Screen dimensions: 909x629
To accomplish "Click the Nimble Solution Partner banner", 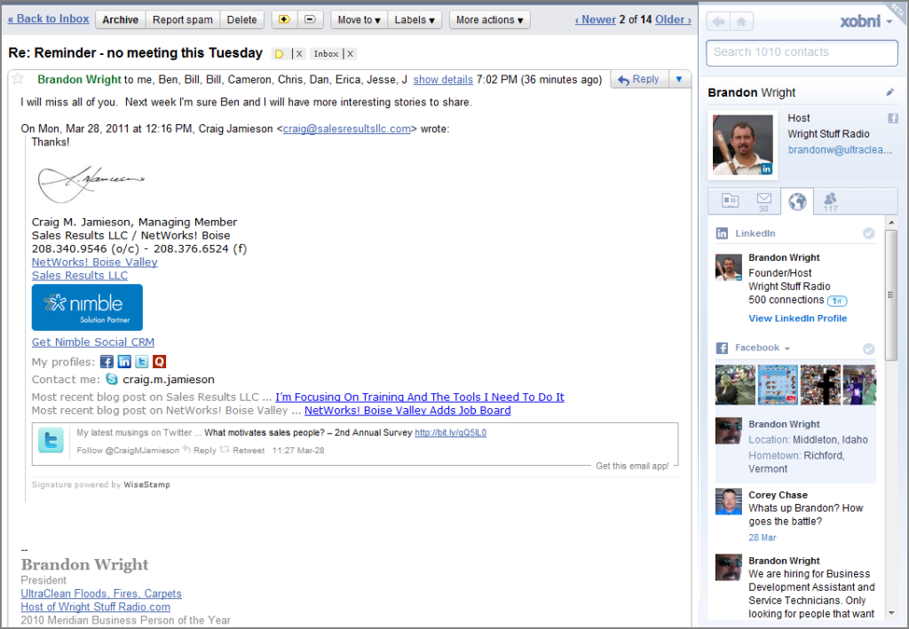I will coord(87,307).
